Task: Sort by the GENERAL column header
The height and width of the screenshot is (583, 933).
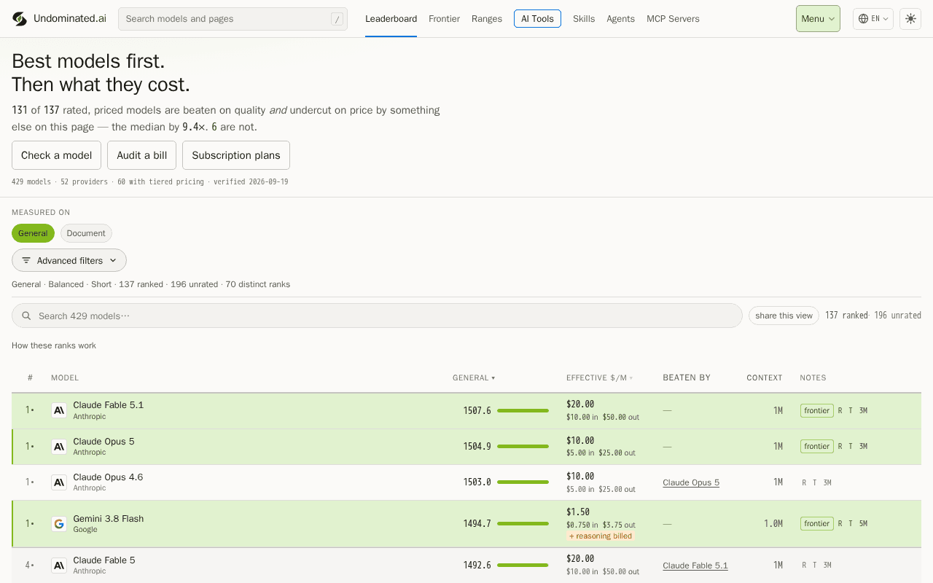Action: point(474,377)
